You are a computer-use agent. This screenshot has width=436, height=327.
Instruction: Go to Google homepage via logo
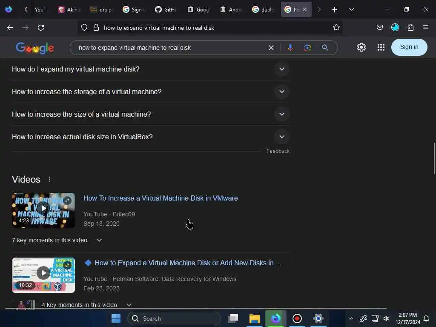pyautogui.click(x=35, y=48)
